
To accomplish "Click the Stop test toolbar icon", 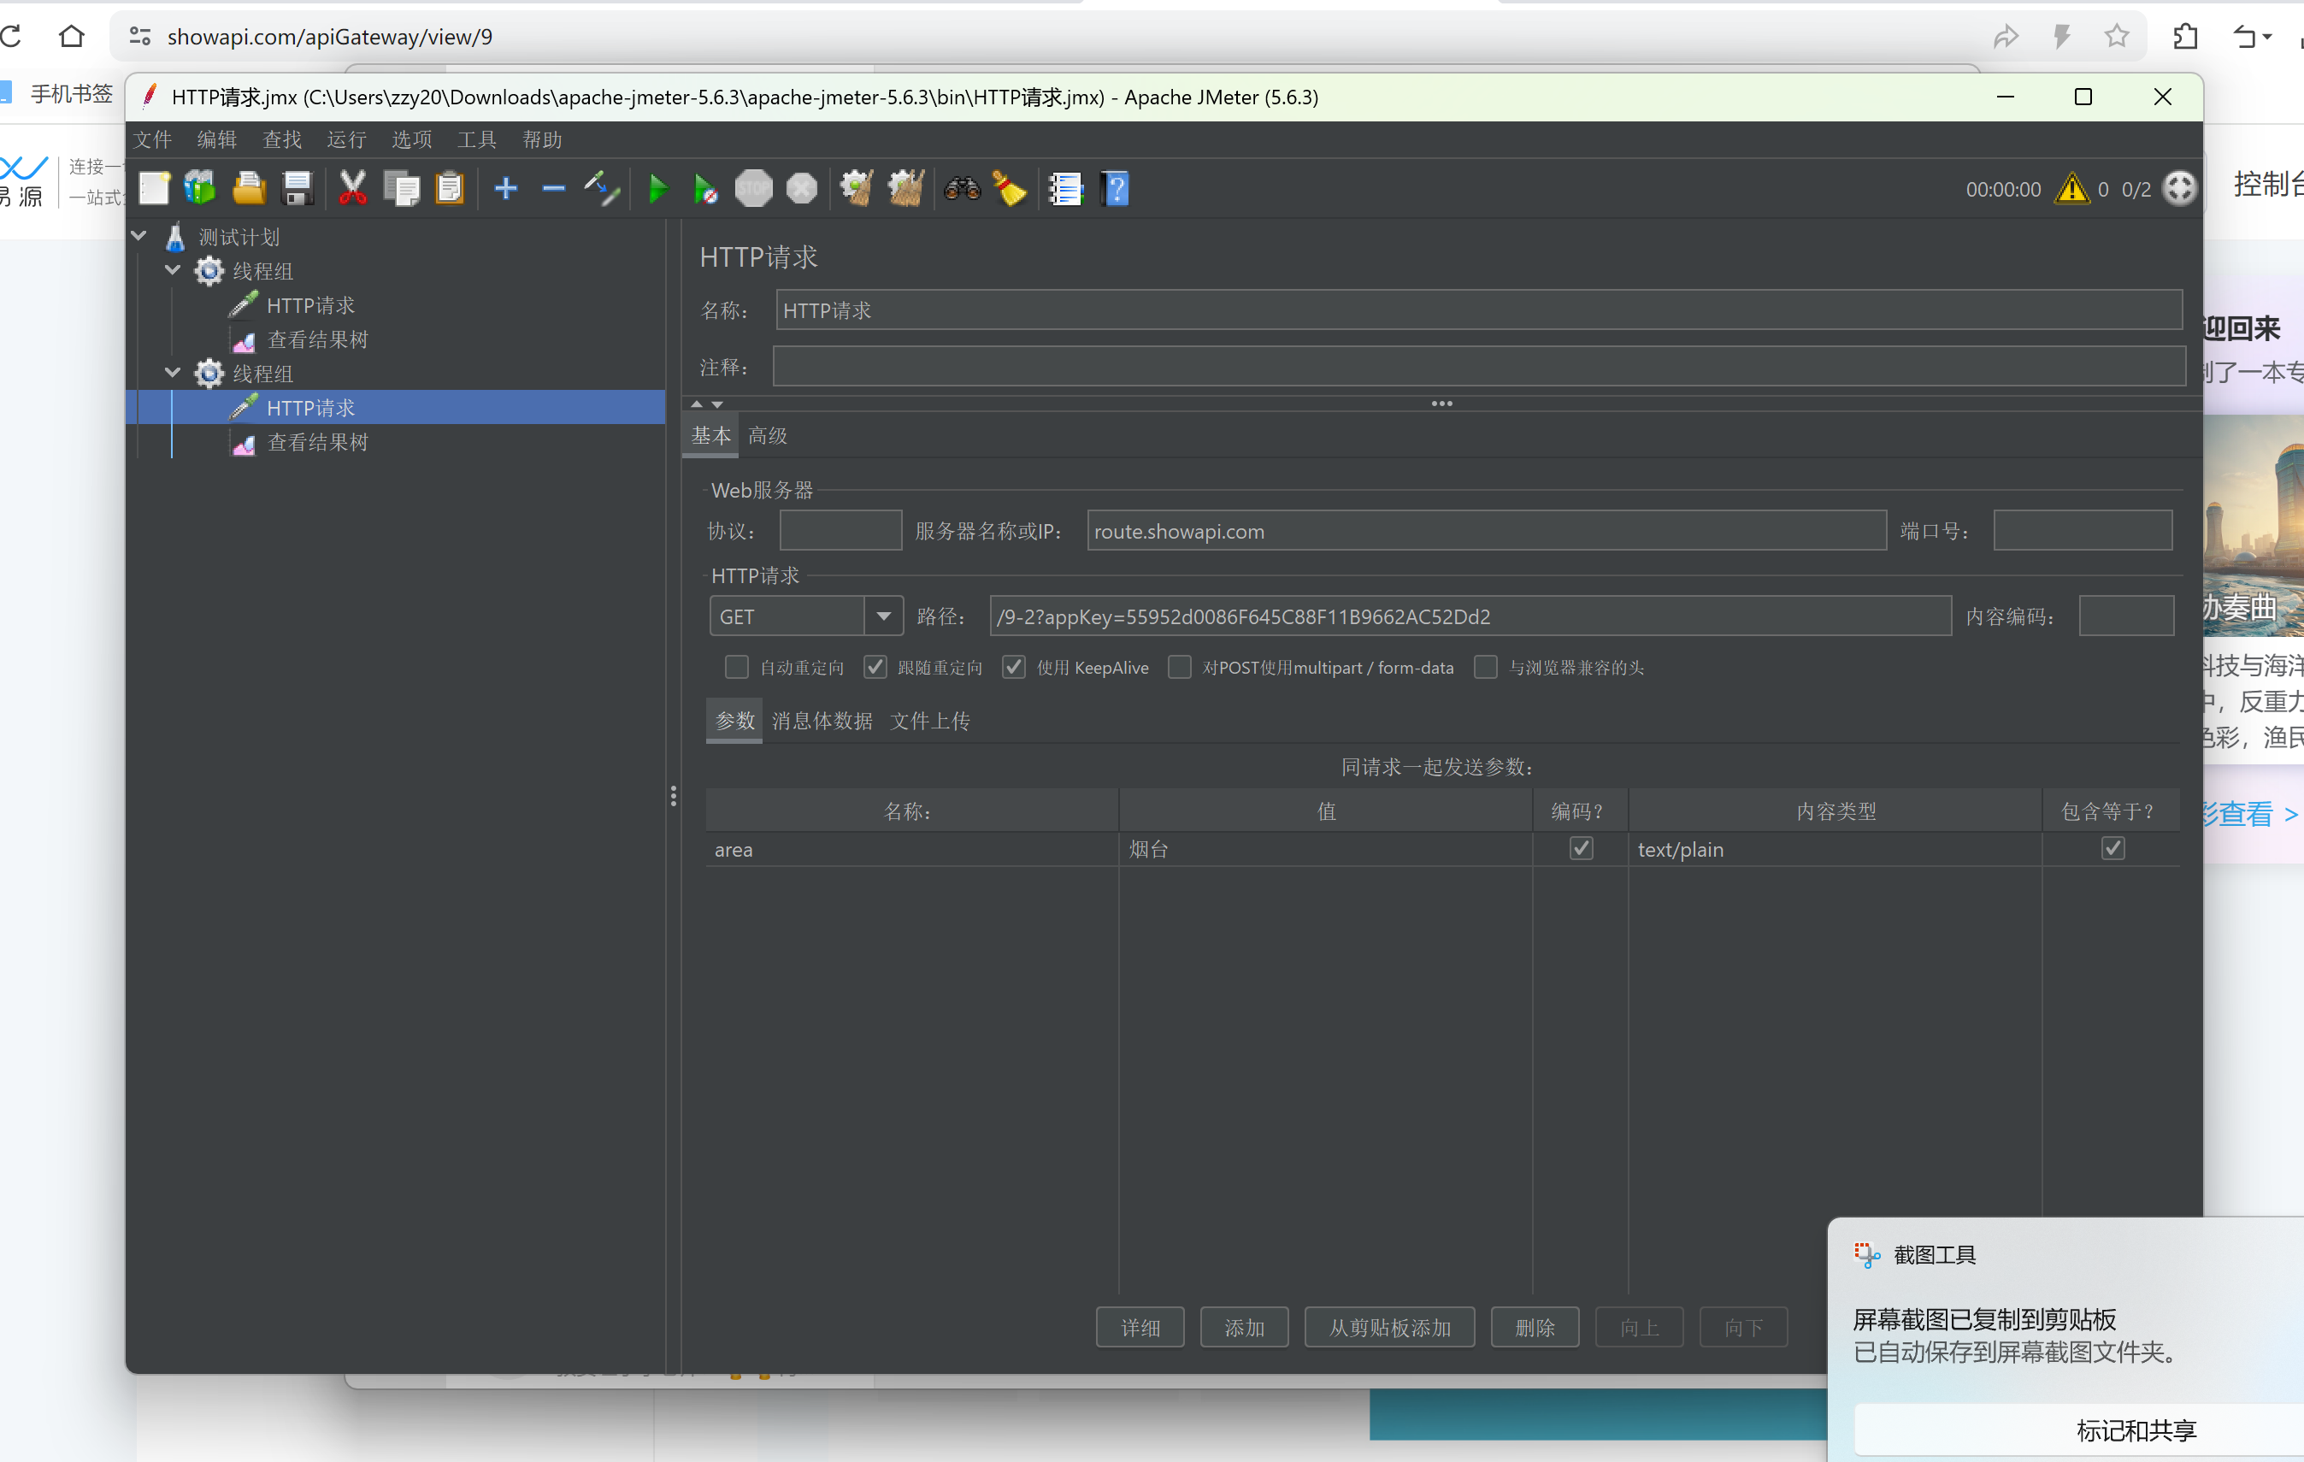I will pyautogui.click(x=753, y=188).
